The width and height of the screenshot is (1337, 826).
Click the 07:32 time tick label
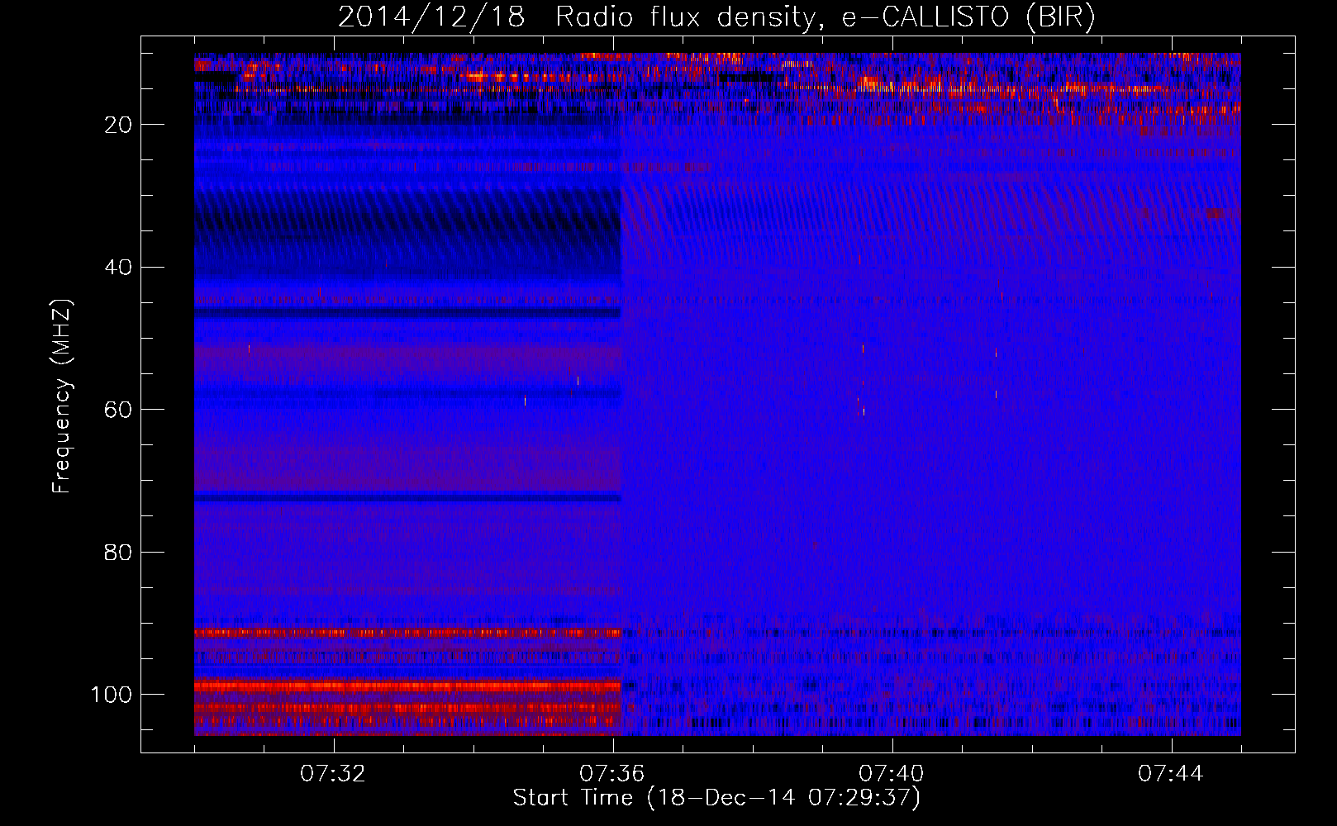[333, 774]
